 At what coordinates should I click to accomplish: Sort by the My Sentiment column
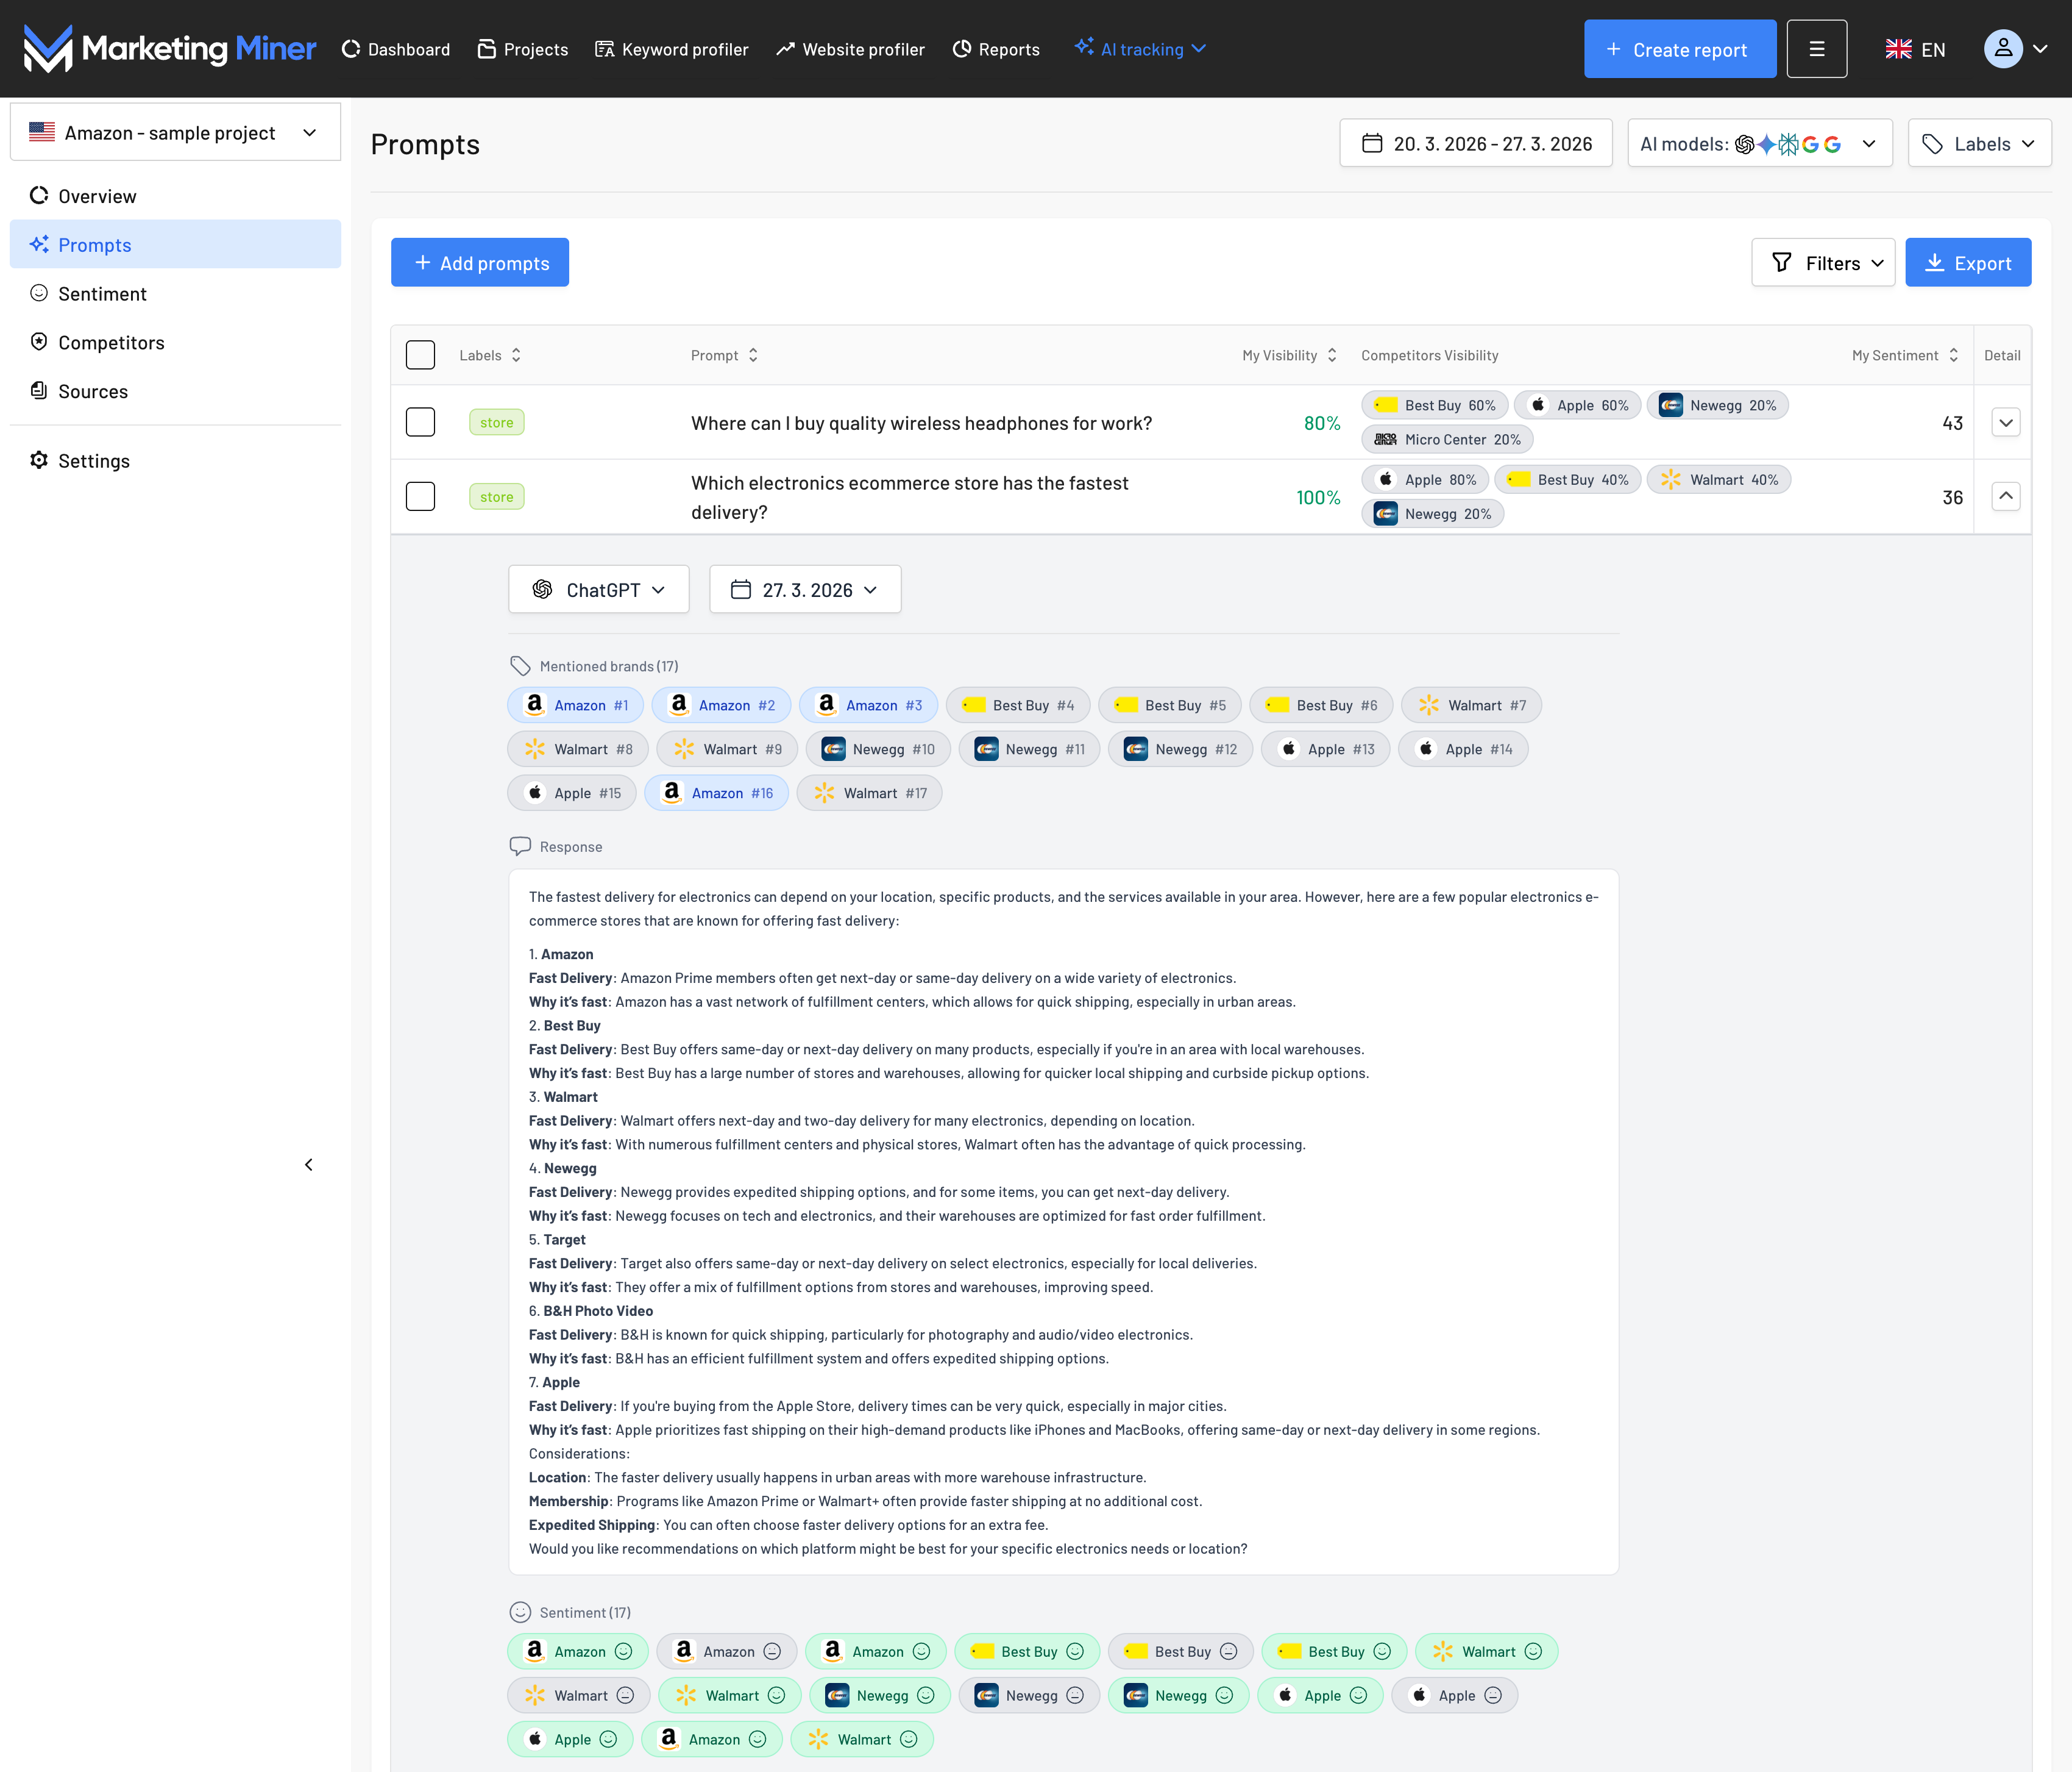click(x=1904, y=355)
